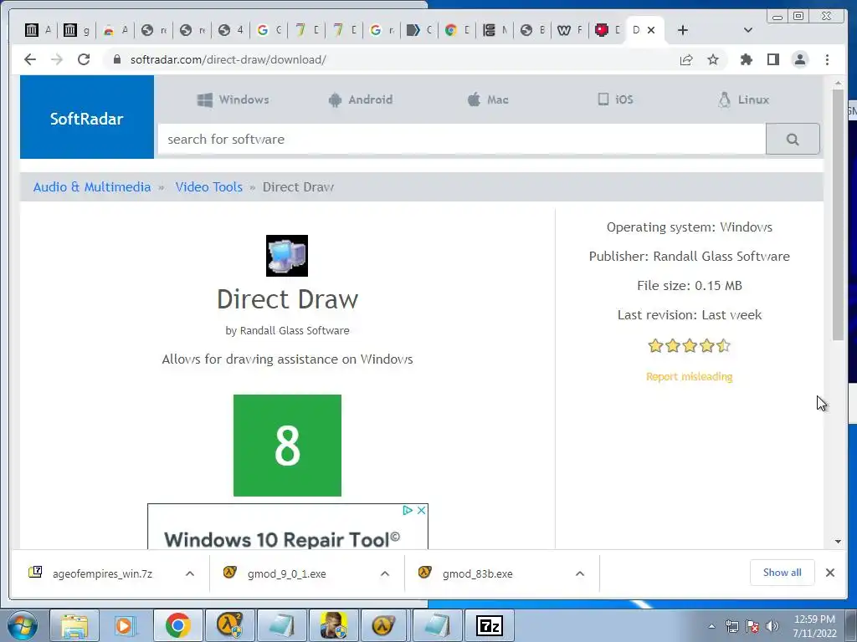View site info via the lock icon
The height and width of the screenshot is (642, 857).
[x=116, y=59]
